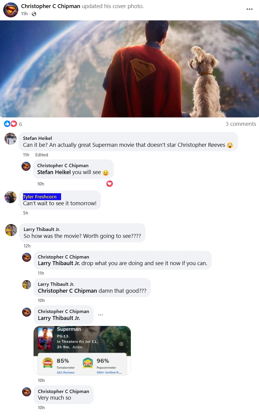This screenshot has width=259, height=420.
Task: Click Christopher C Chipman's Superman profile avatar at top
Action: [x=11, y=10]
